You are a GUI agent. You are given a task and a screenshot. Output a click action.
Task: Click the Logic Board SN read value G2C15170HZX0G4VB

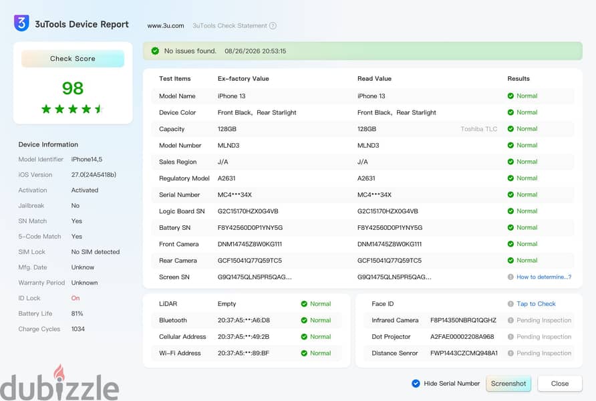pyautogui.click(x=388, y=211)
